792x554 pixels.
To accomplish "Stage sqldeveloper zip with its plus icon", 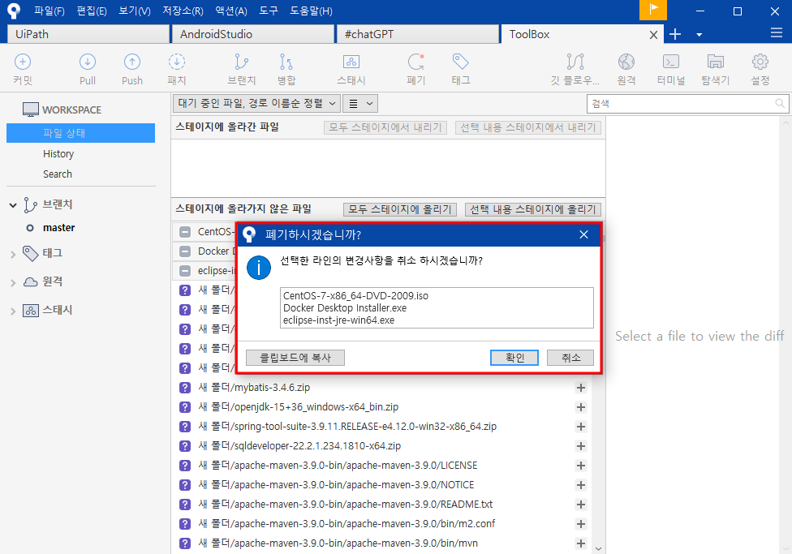I will (581, 446).
